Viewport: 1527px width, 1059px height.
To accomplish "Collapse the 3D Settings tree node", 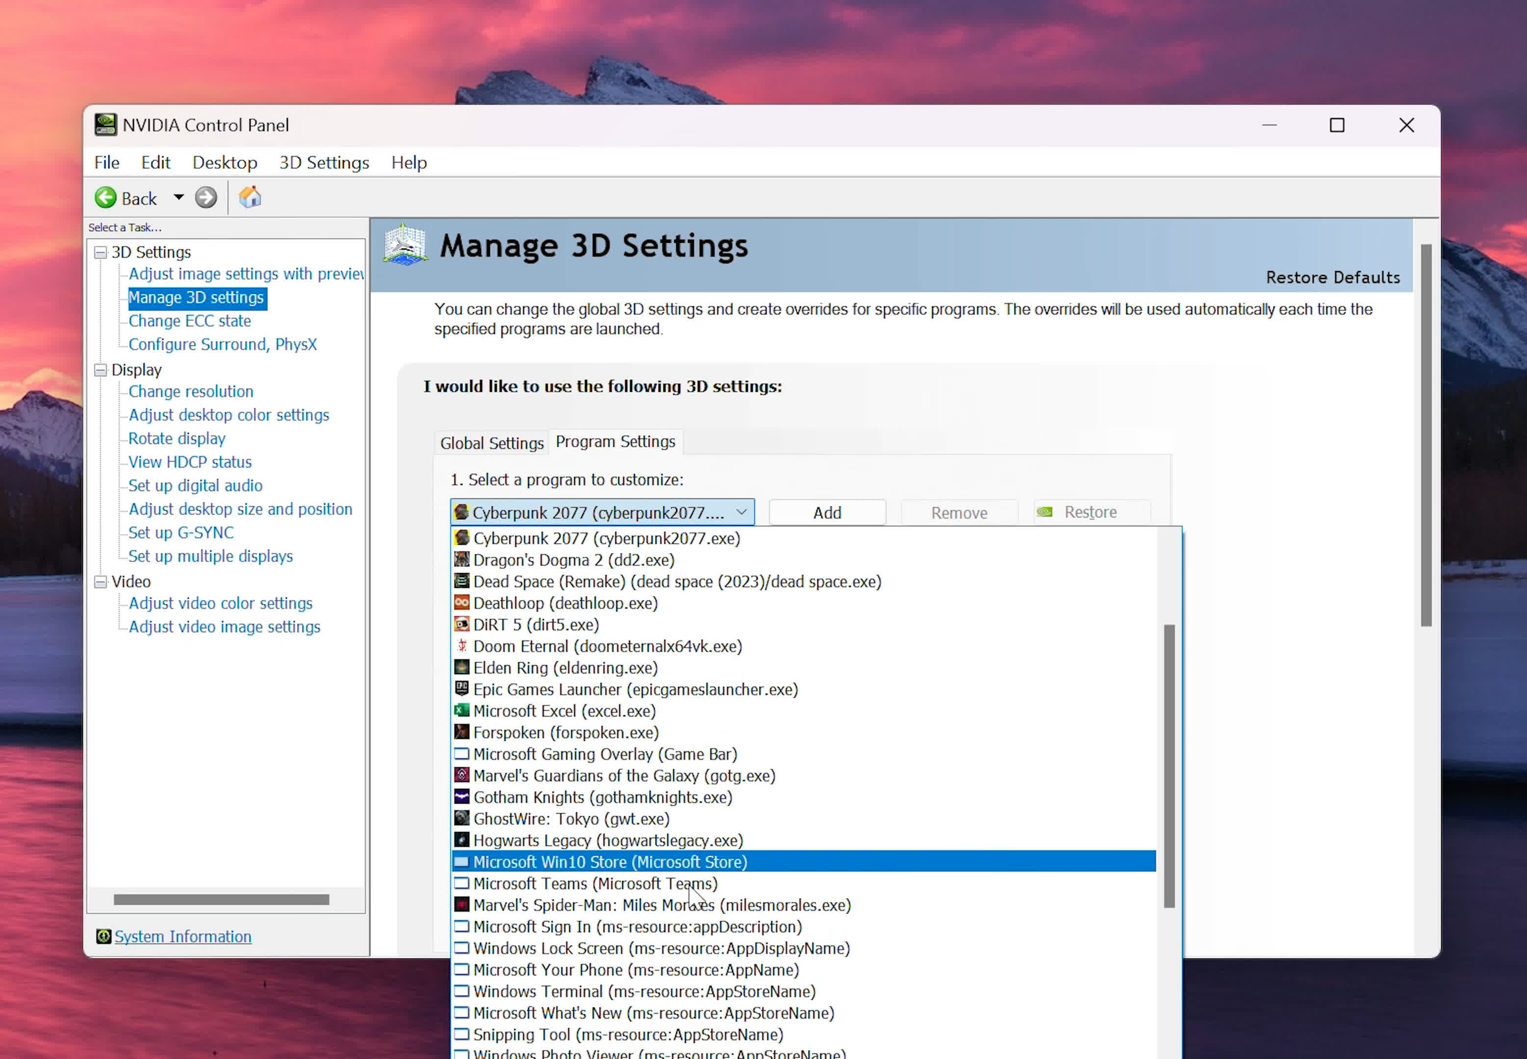I will pyautogui.click(x=100, y=253).
